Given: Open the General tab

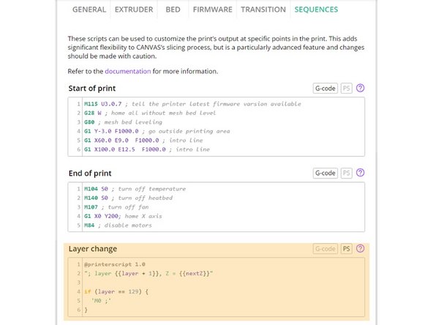Looking at the screenshot, I should click(x=89, y=10).
